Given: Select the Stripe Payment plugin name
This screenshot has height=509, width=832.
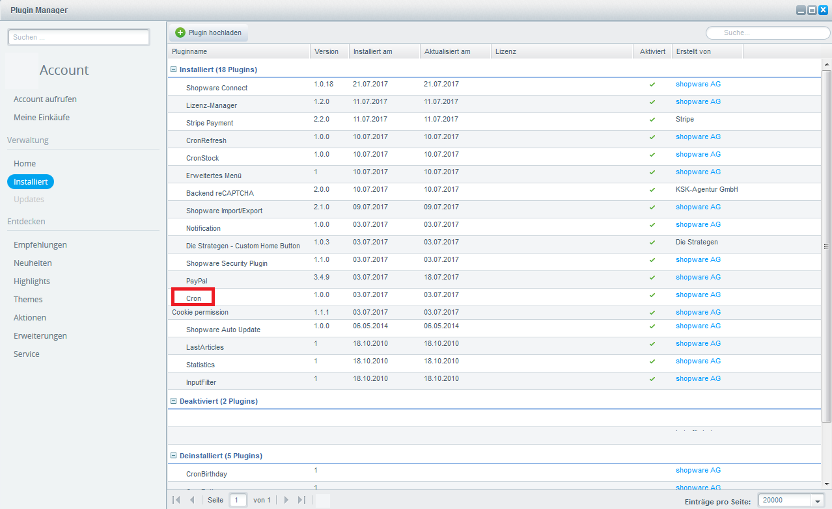Looking at the screenshot, I should (x=210, y=123).
